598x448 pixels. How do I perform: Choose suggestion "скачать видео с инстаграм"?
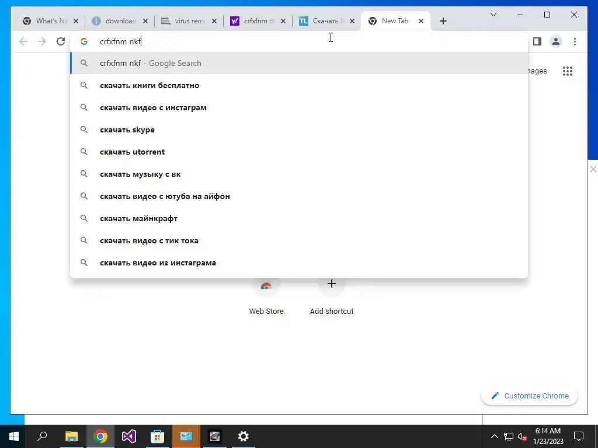[x=299, y=107]
